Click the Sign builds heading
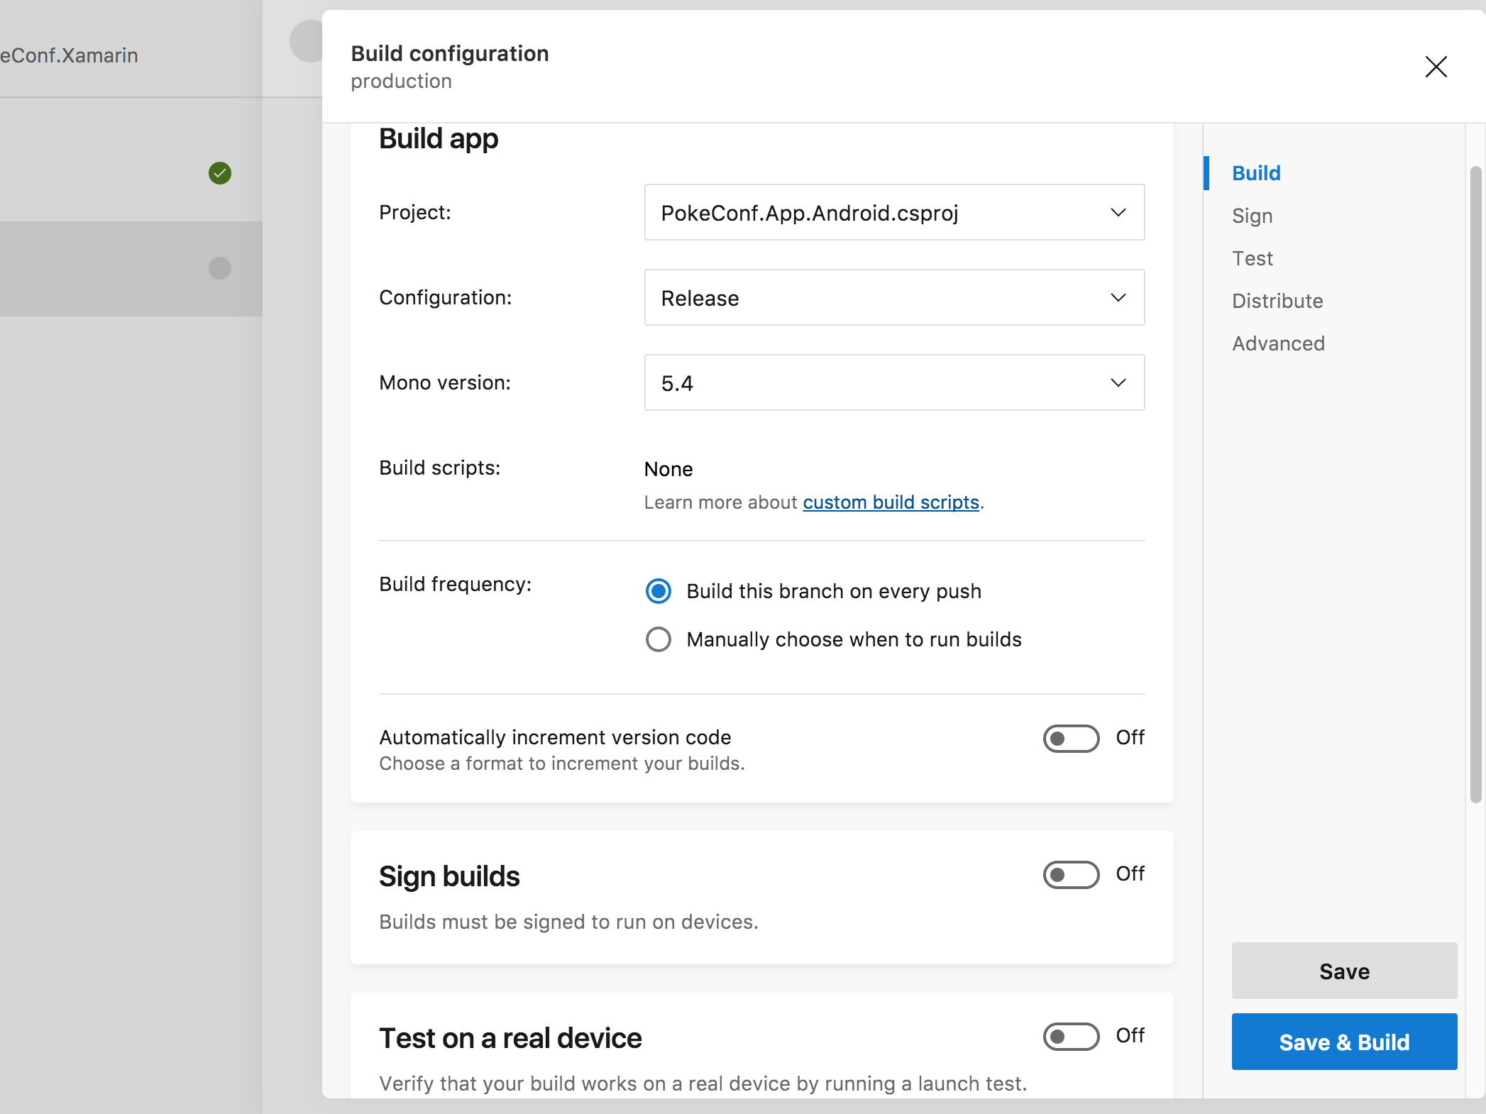This screenshot has height=1114, width=1486. 449,876
